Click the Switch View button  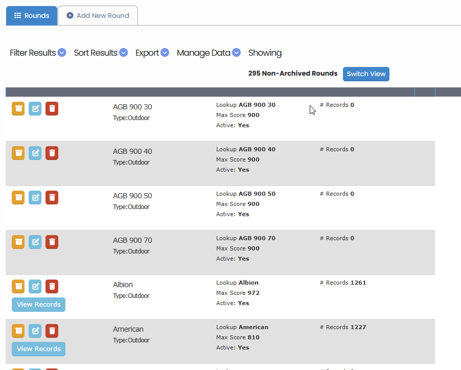tap(366, 74)
